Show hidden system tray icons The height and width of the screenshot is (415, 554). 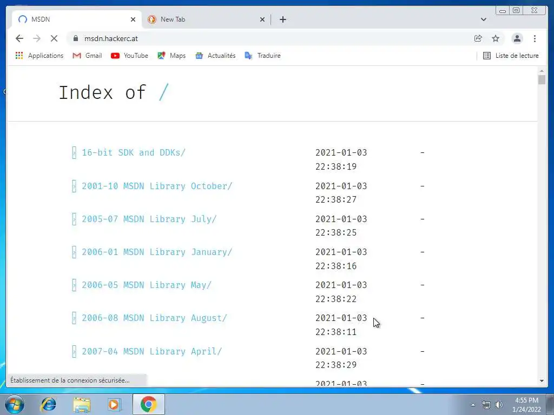click(x=473, y=405)
